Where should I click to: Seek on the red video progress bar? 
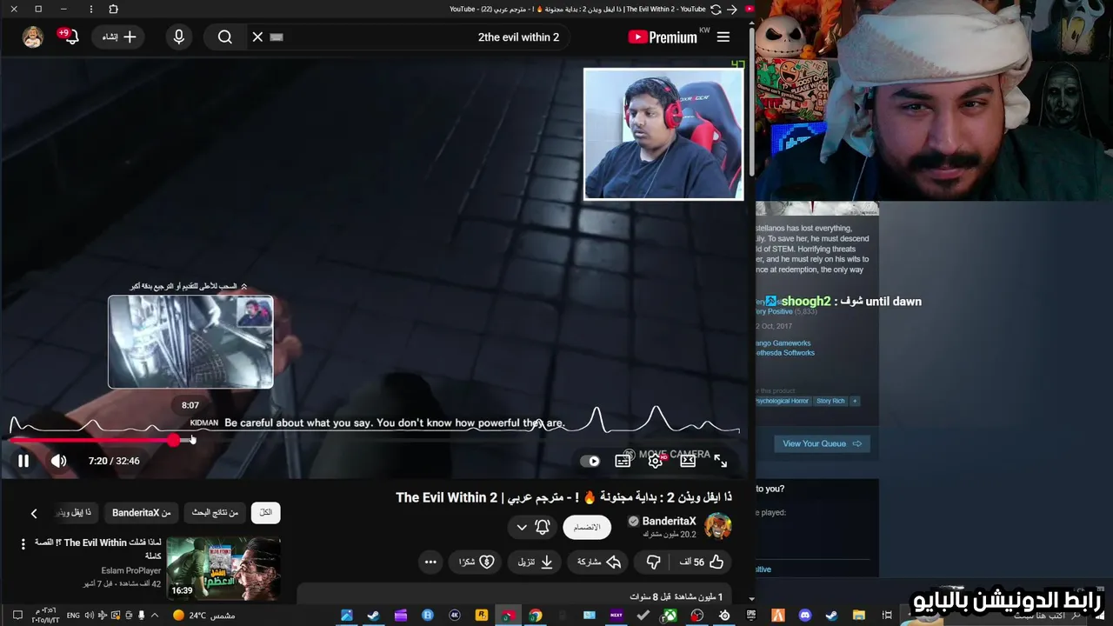(x=374, y=441)
